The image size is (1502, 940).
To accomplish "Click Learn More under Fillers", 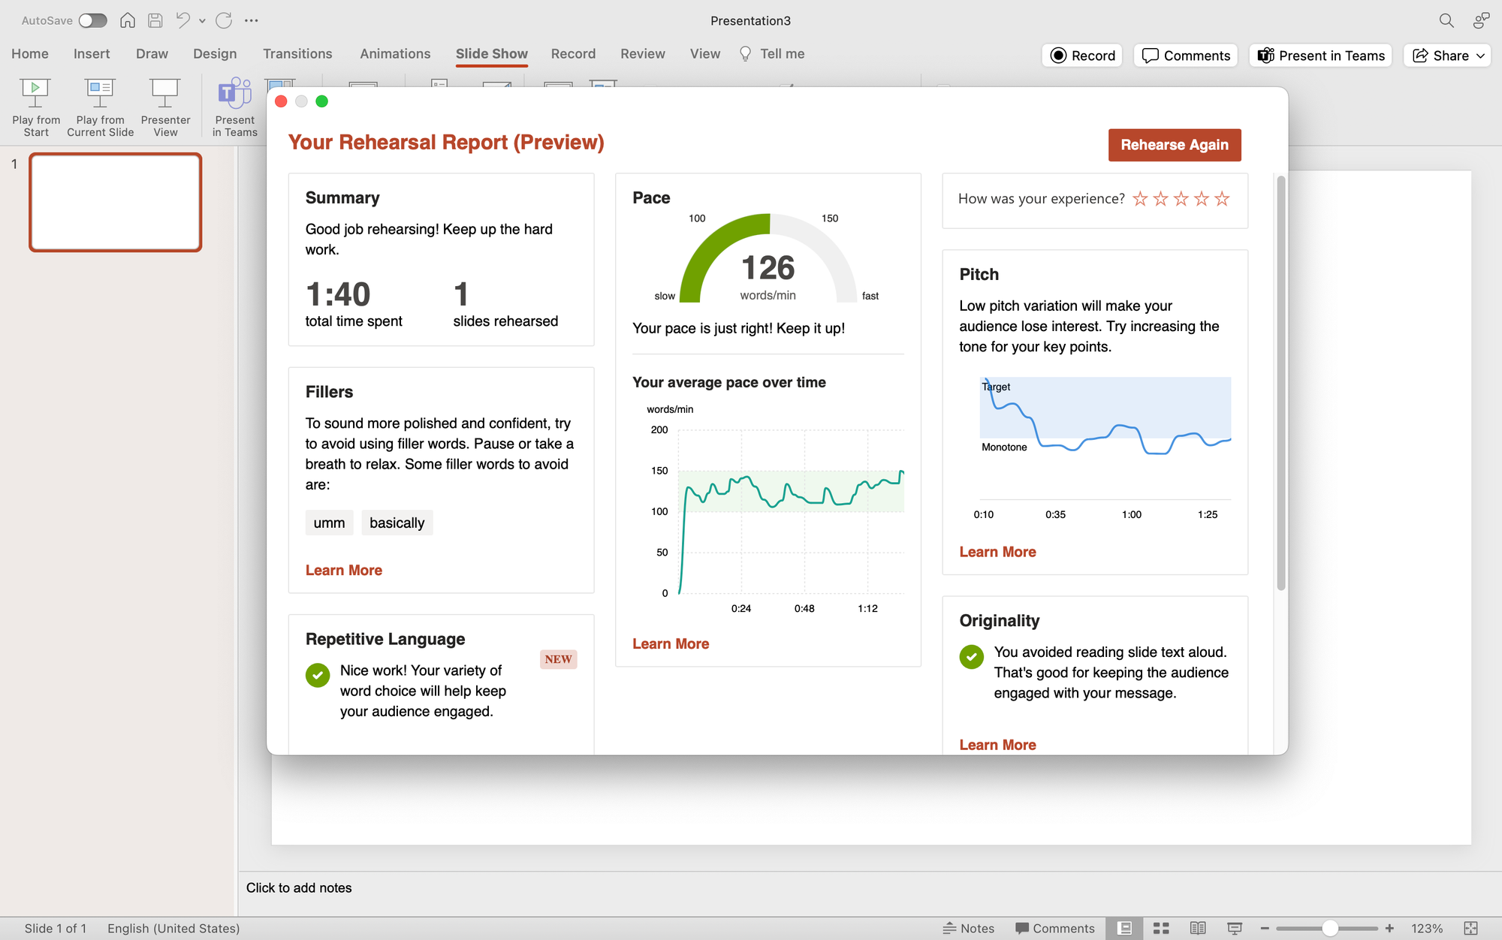I will pos(343,570).
